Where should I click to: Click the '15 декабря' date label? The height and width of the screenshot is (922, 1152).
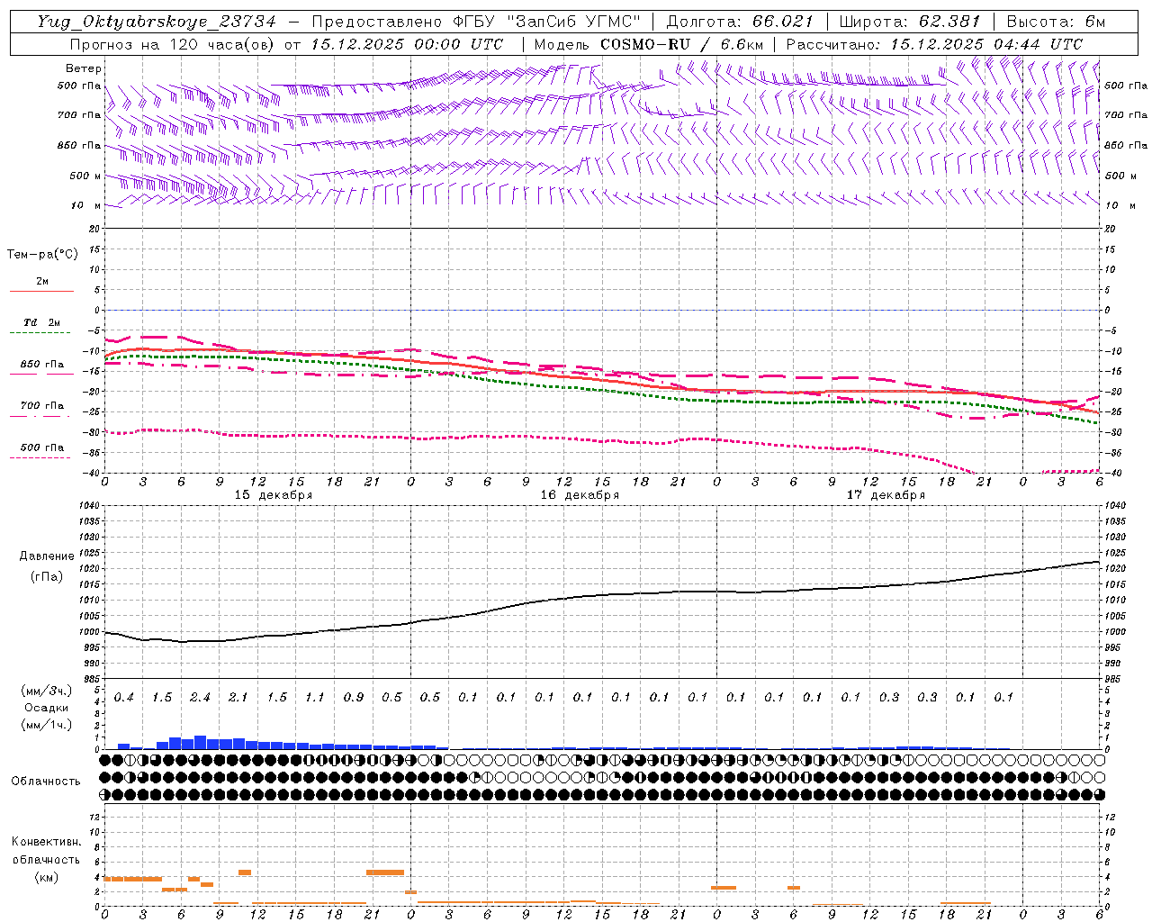point(274,495)
